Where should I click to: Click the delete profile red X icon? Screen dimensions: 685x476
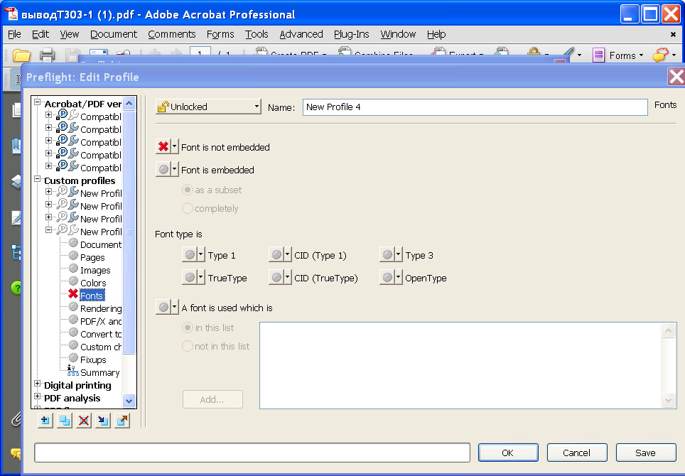click(x=84, y=421)
